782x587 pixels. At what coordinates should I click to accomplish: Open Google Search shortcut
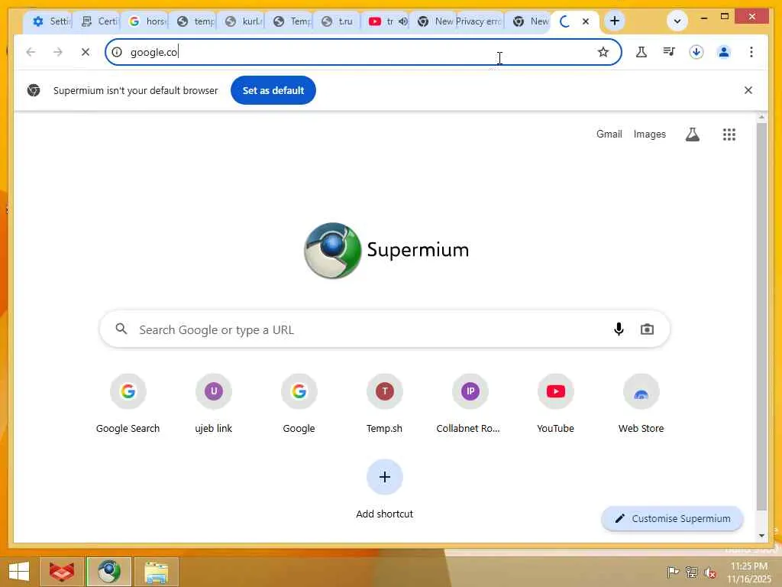(x=128, y=404)
